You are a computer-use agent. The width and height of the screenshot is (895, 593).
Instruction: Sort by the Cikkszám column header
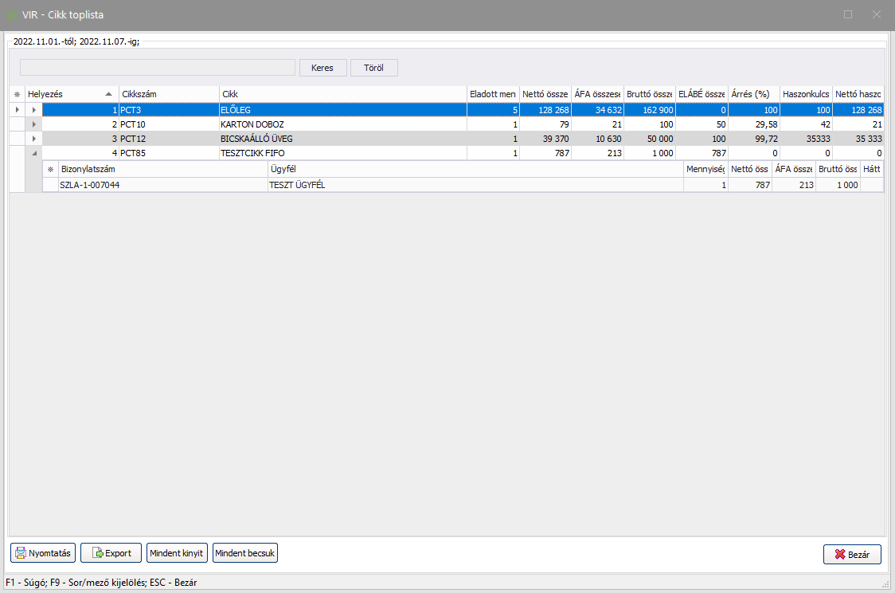[169, 94]
